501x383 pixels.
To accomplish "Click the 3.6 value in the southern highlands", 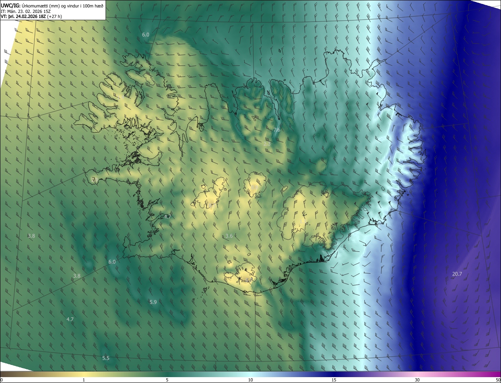I will coord(229,236).
